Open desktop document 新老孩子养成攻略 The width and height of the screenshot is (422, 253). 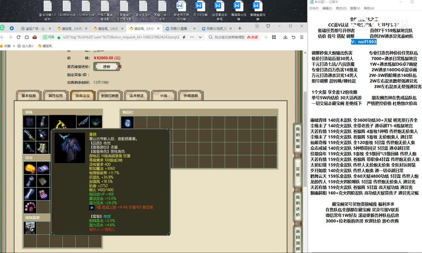[181, 11]
